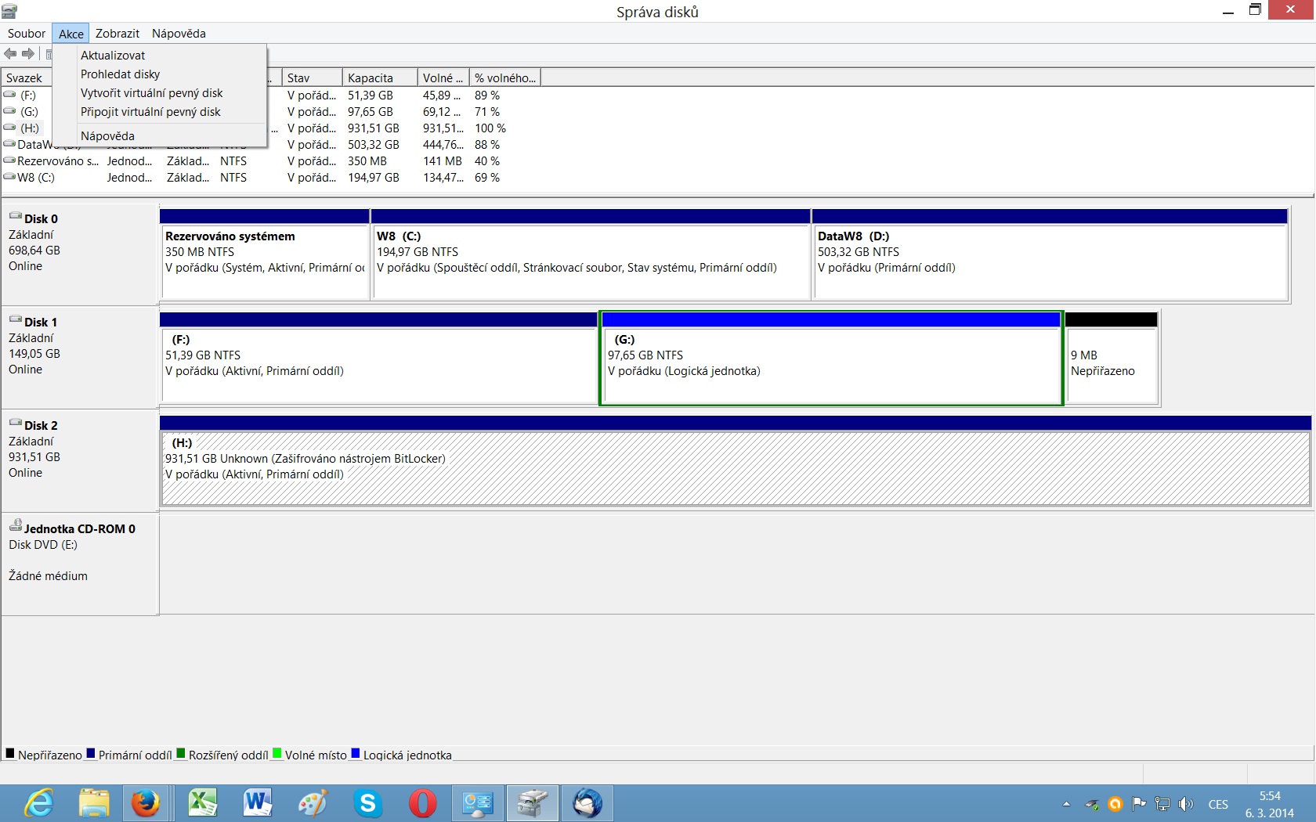
Task: Open Paint from the taskbar
Action: click(x=313, y=803)
